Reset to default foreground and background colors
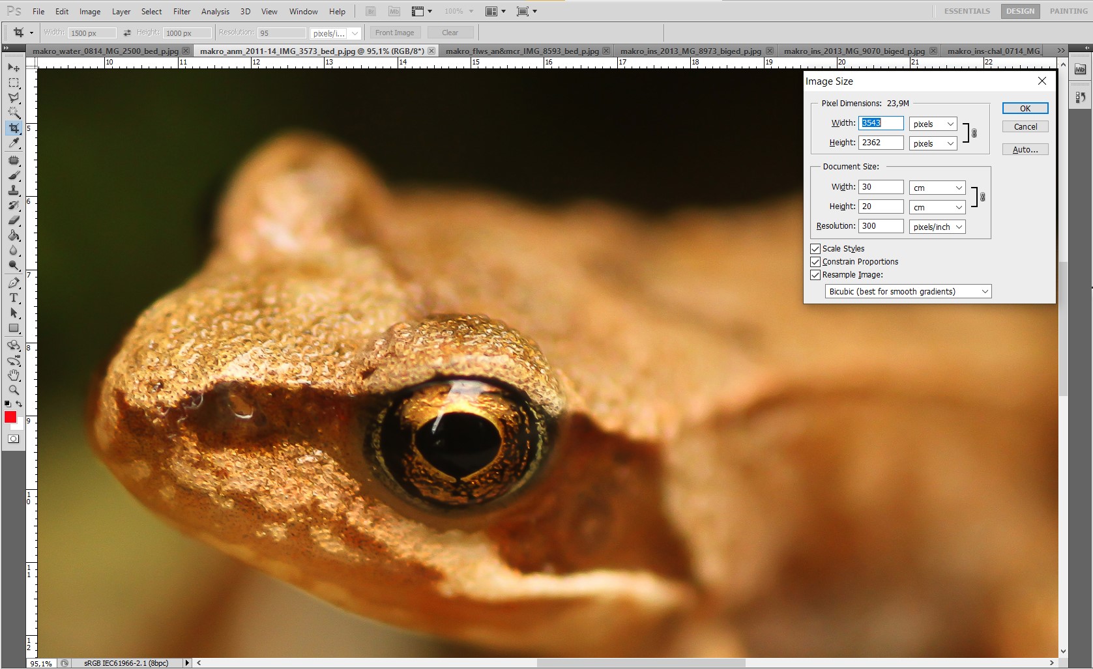The width and height of the screenshot is (1093, 669). click(8, 404)
